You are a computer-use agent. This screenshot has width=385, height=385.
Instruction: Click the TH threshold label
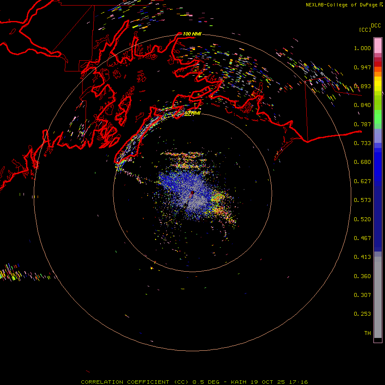coord(367,333)
